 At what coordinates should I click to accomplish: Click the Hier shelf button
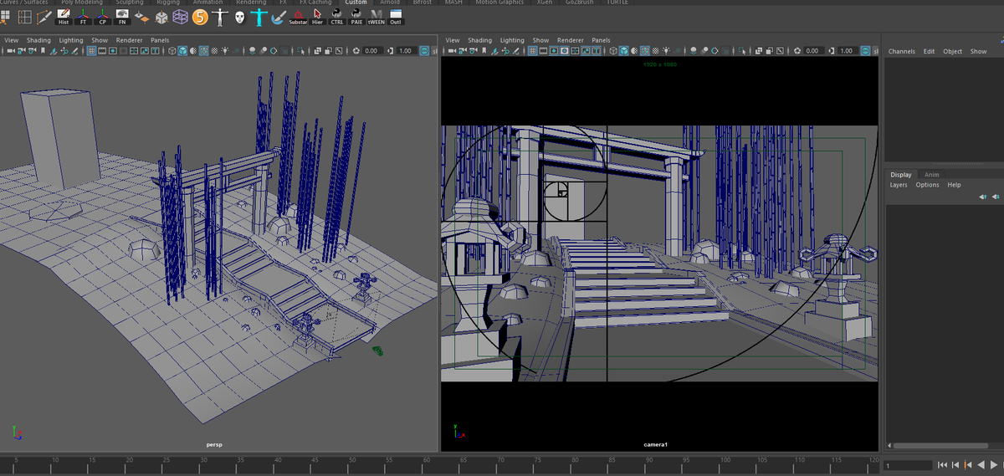[317, 17]
